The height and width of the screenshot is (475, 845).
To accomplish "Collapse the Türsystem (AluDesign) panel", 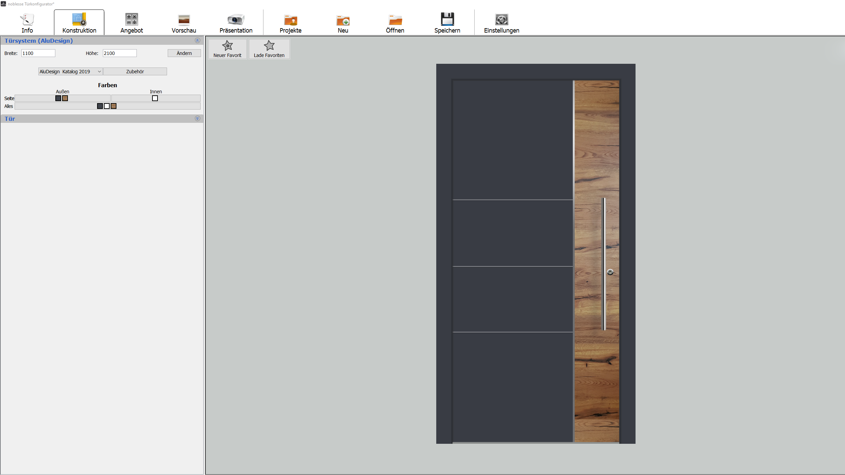I will click(x=197, y=40).
